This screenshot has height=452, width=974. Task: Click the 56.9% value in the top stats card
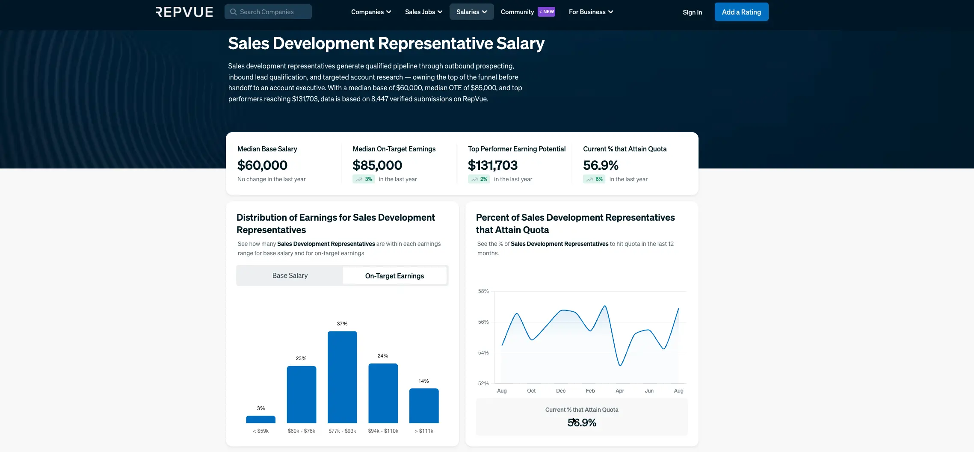[601, 165]
